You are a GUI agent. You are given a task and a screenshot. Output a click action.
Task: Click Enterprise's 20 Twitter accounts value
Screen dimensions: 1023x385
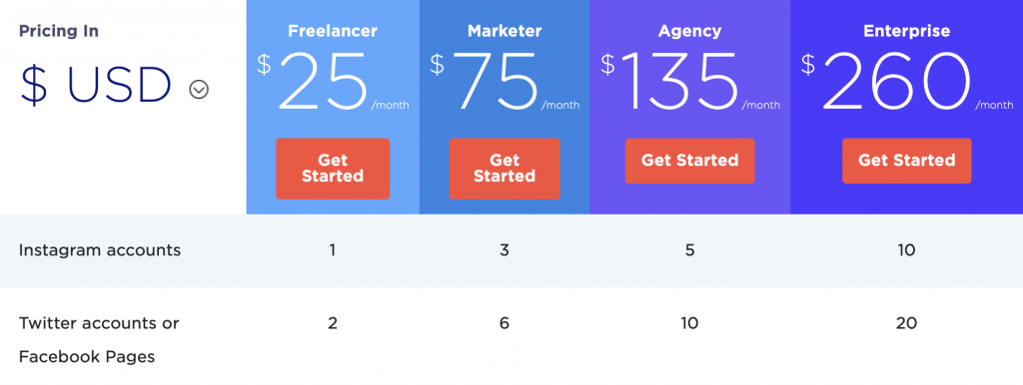906,323
